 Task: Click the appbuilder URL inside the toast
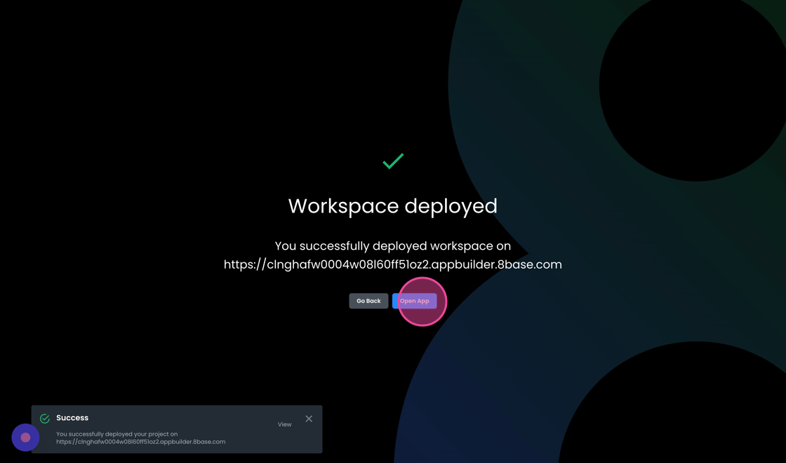tap(140, 442)
